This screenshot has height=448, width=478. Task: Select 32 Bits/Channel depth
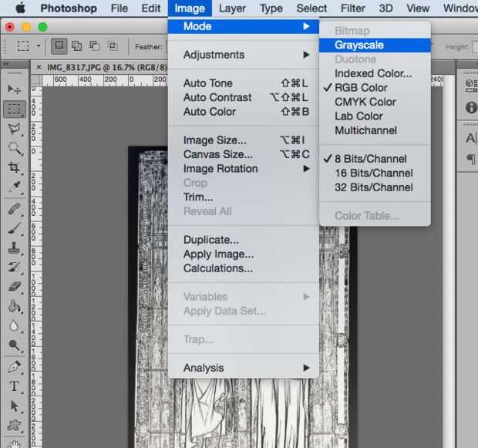tap(375, 187)
